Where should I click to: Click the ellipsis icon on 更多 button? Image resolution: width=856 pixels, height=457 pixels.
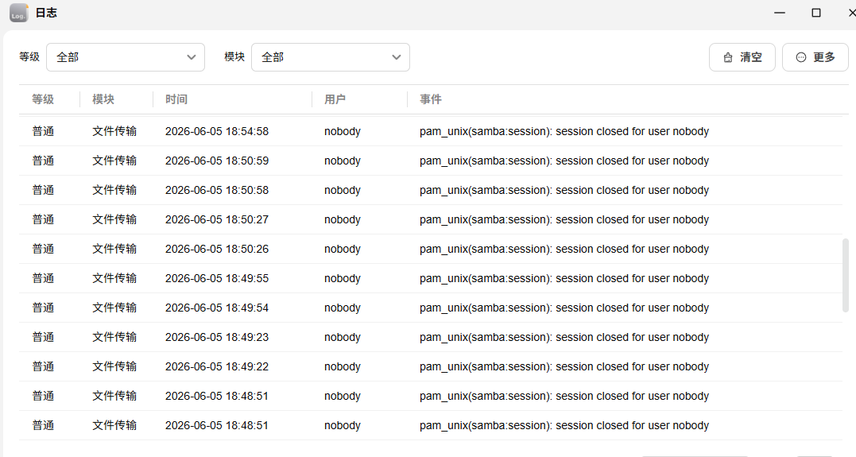point(801,57)
